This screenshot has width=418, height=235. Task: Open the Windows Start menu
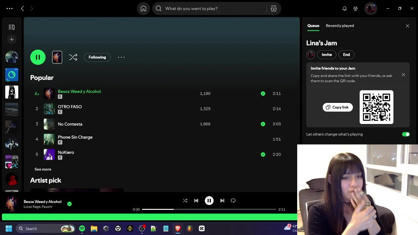point(9,228)
